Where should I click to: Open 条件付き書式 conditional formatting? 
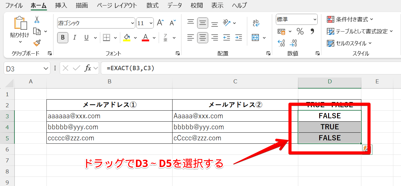pos(350,20)
